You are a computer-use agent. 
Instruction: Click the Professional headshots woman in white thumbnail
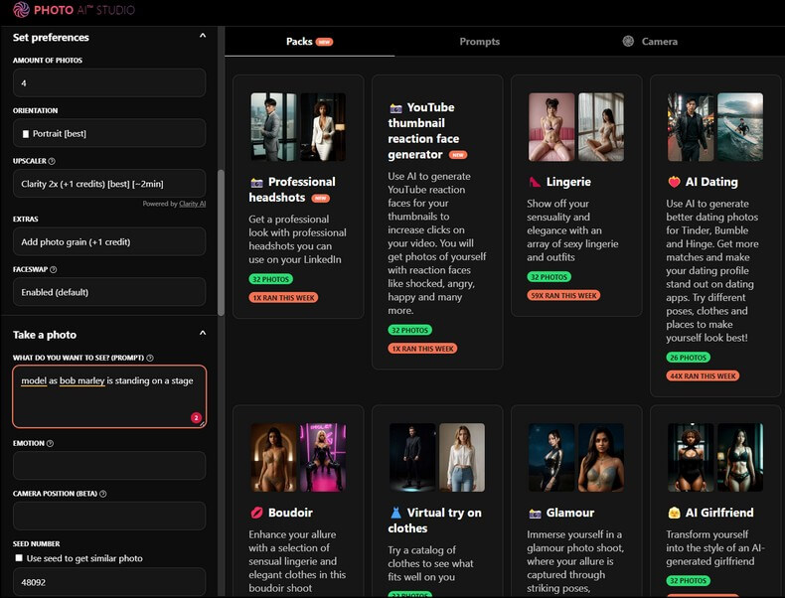(x=323, y=127)
